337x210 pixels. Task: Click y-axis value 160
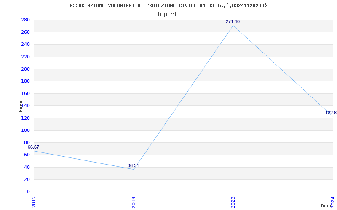point(25,93)
